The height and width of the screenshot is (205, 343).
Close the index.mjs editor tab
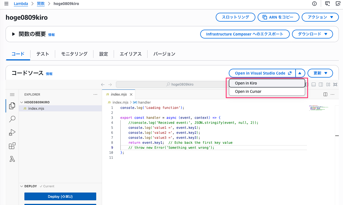click(x=131, y=94)
